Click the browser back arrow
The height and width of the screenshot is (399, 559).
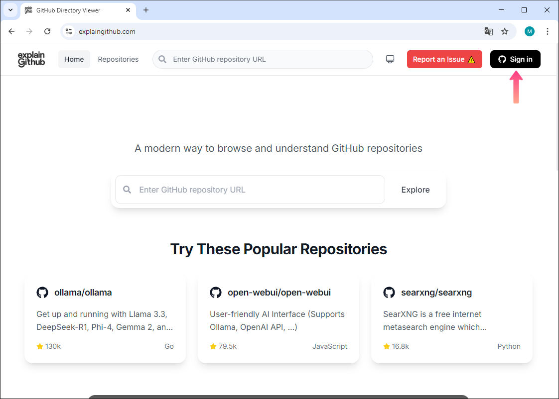(x=11, y=31)
